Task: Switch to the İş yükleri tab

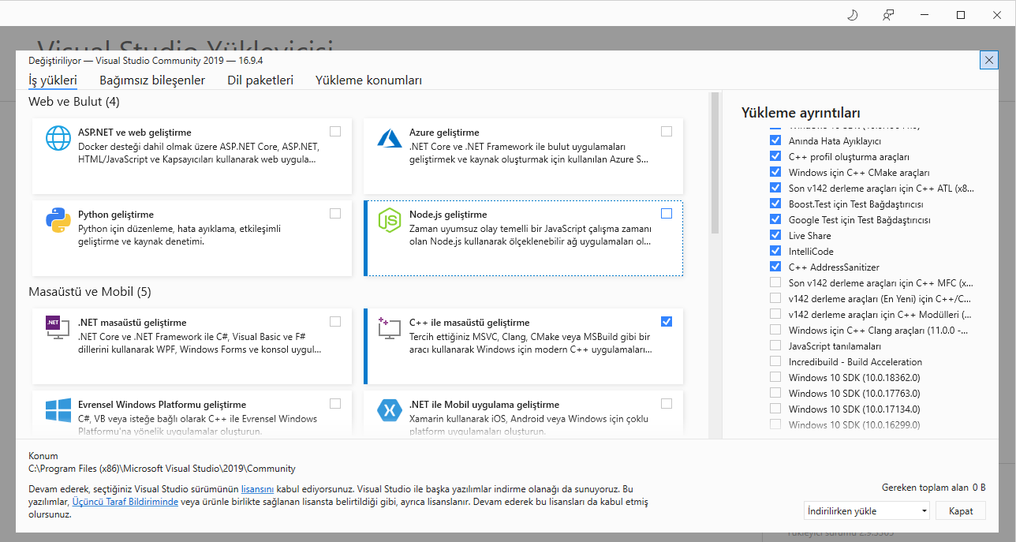Action: coord(53,80)
